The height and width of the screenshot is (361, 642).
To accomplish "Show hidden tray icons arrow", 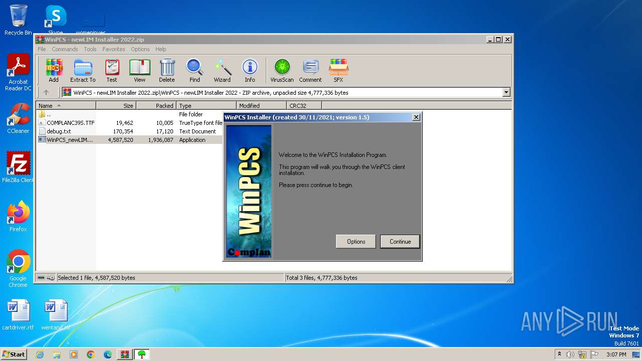I will coord(559,354).
